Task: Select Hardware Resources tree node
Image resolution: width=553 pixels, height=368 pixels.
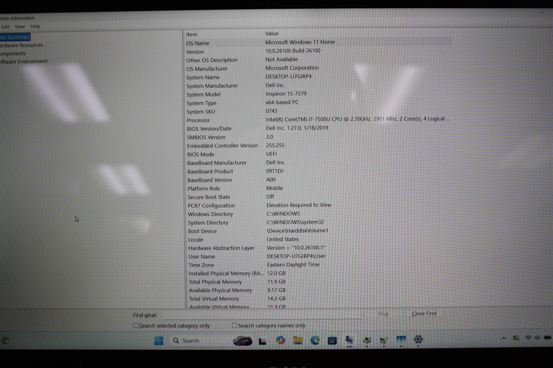Action: [21, 45]
